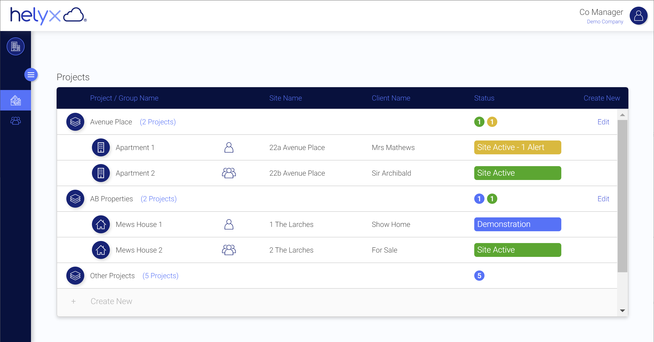
Task: Click multi-user icon for Apartment 2
Action: (x=229, y=173)
